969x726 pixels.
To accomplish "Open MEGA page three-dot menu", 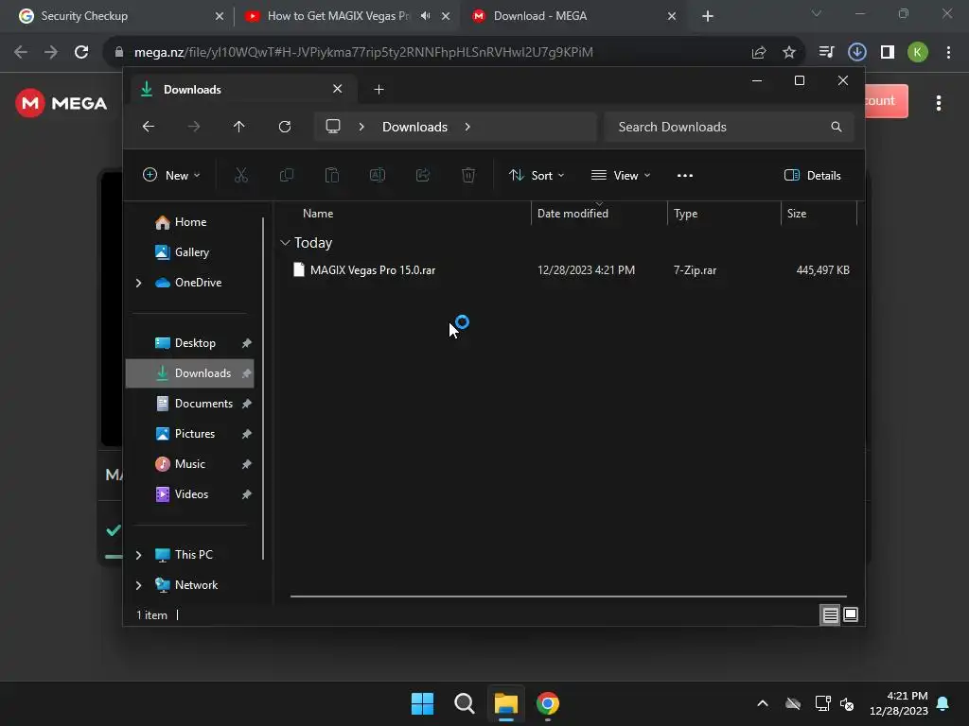I will tap(939, 103).
